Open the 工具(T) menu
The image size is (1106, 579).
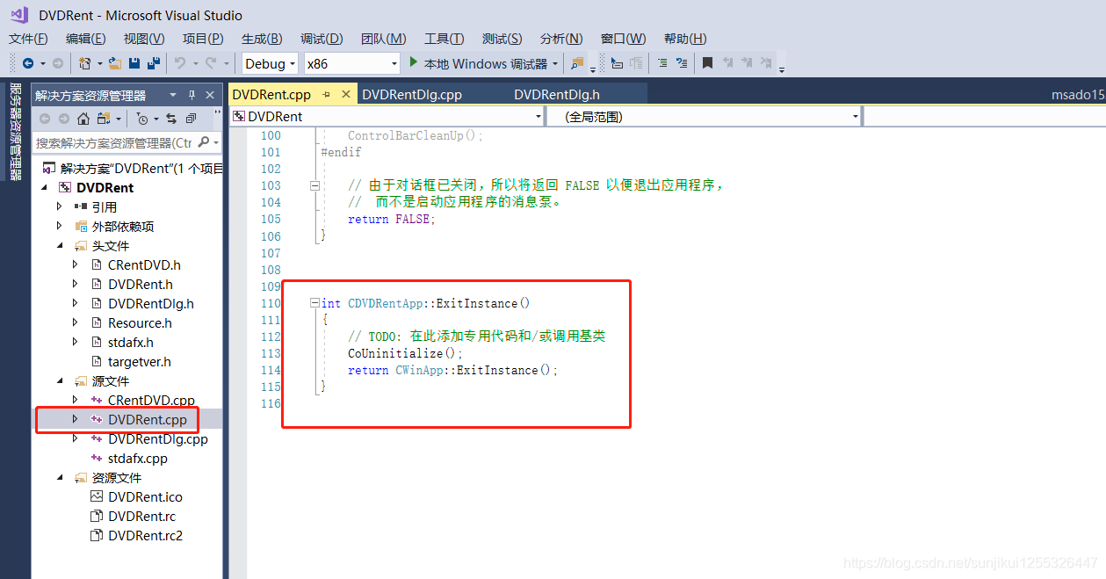(444, 39)
